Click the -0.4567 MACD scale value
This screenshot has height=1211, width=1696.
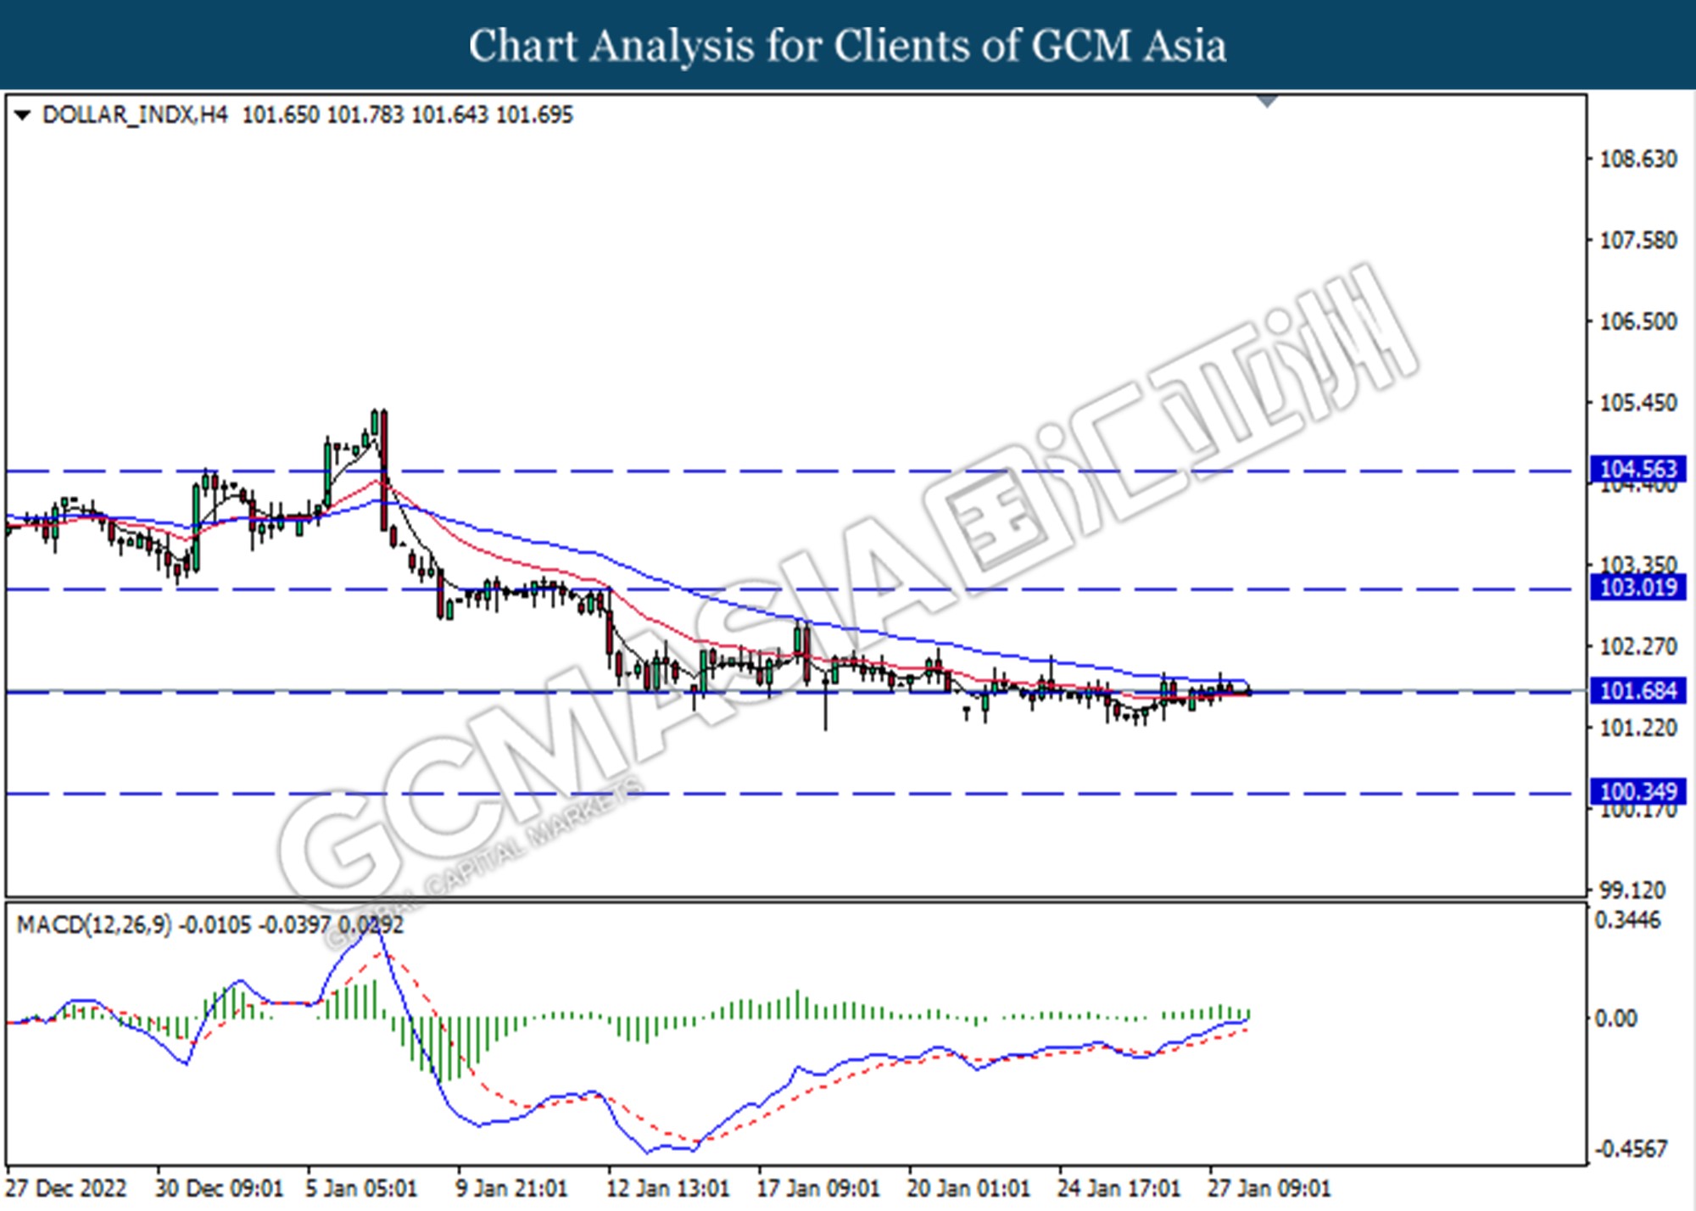pos(1631,1150)
